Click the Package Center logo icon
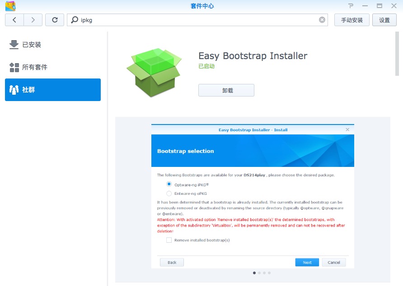 10,6
